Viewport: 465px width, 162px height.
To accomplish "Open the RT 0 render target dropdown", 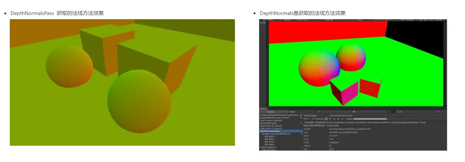I will tap(309, 119).
